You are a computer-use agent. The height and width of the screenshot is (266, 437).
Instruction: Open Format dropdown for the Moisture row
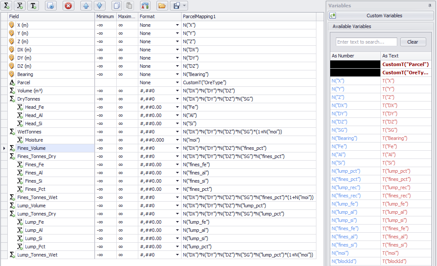[177, 140]
